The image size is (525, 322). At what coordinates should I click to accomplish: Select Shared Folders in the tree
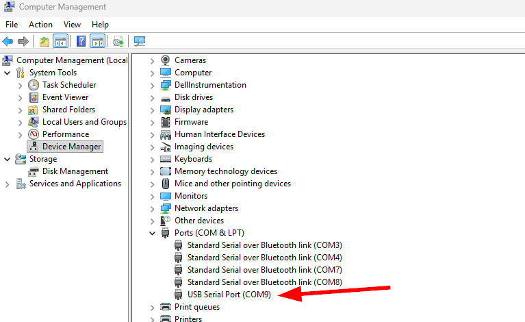click(68, 110)
